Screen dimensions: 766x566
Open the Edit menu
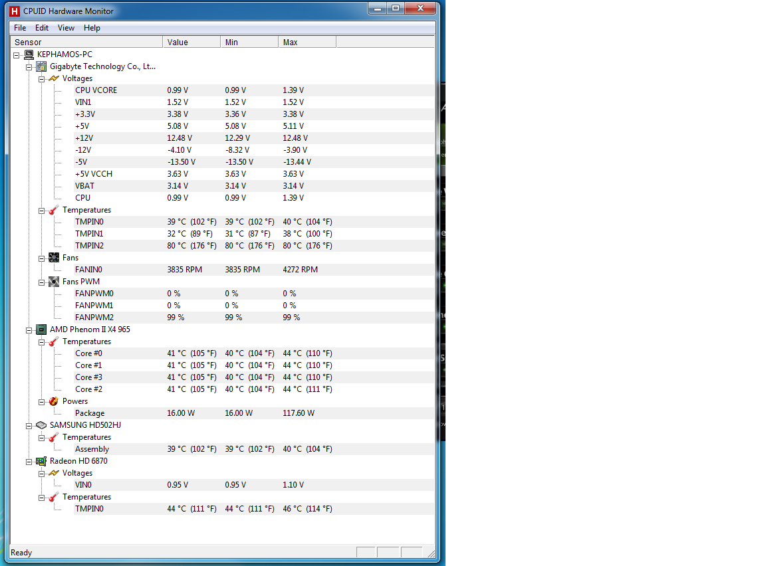pos(41,28)
